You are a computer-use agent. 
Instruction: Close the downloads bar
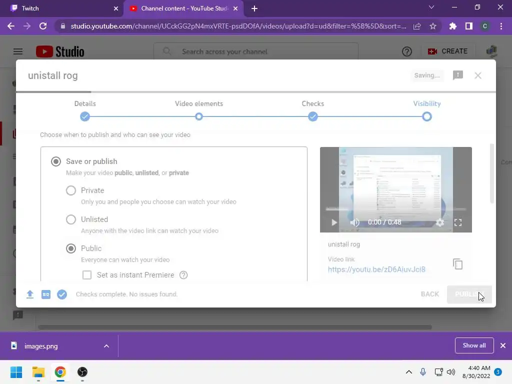tap(503, 345)
